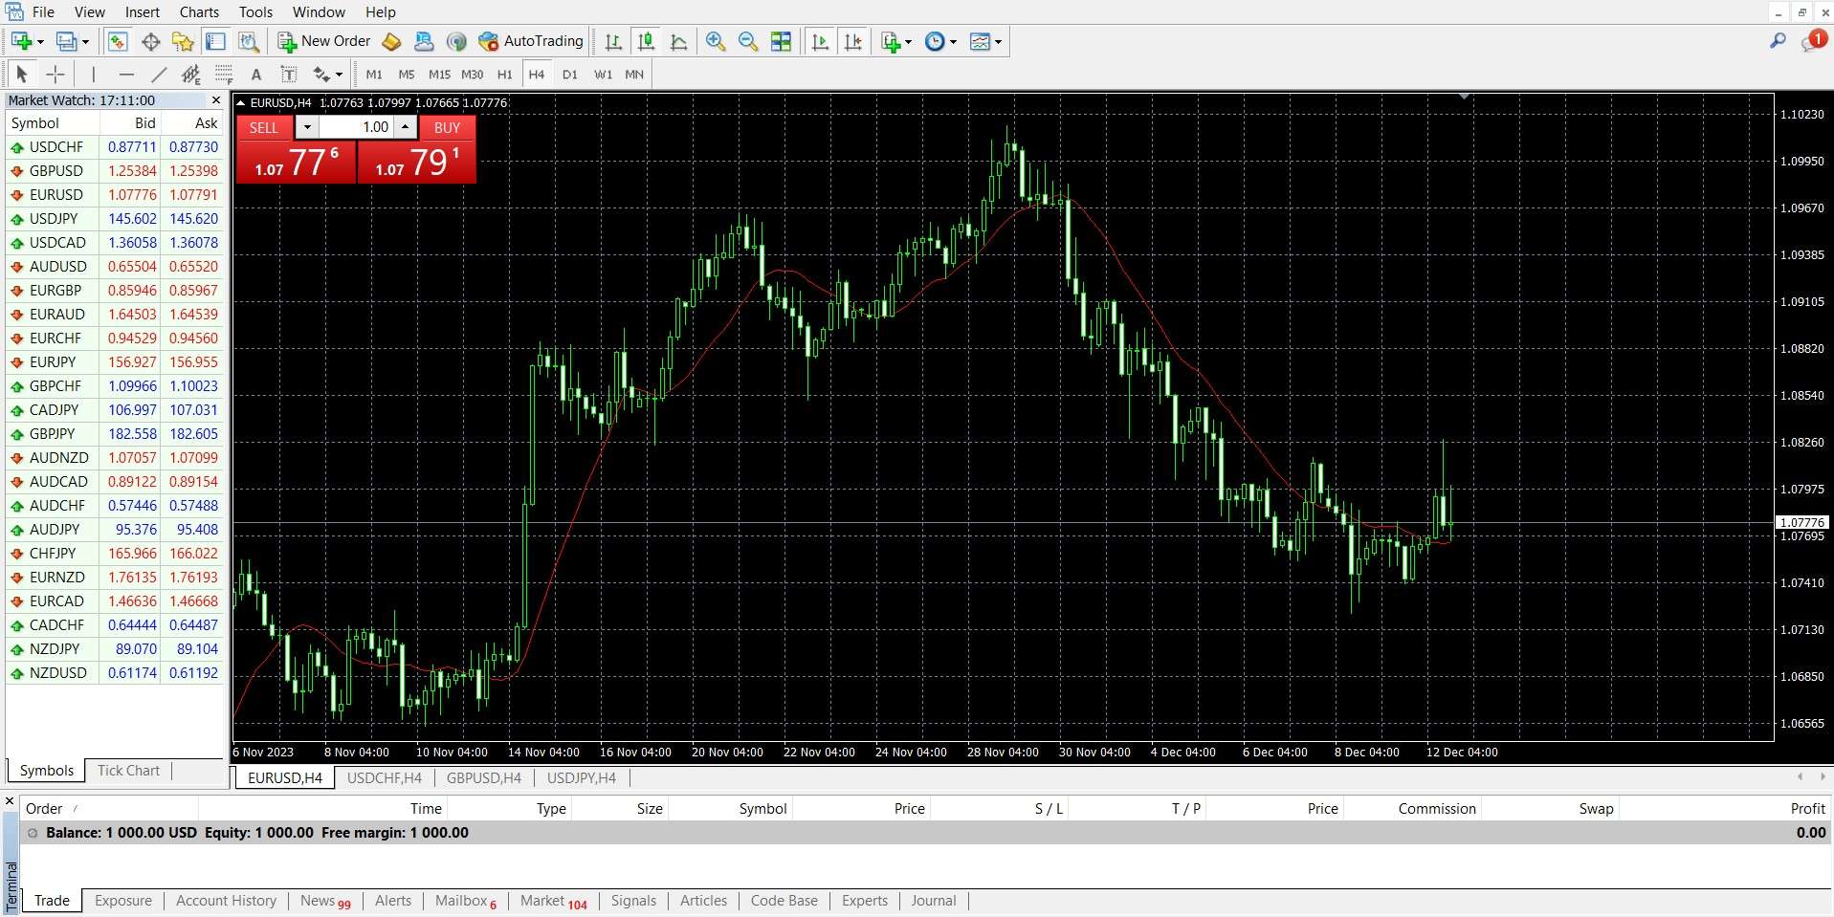Image resolution: width=1834 pixels, height=917 pixels.
Task: Switch timeframe to H1
Action: pyautogui.click(x=505, y=74)
